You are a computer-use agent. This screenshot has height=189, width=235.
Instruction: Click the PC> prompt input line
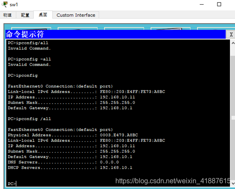pyautogui.click(x=12, y=183)
